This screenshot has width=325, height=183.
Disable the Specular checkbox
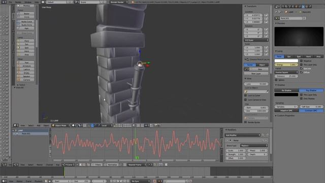point(301,69)
